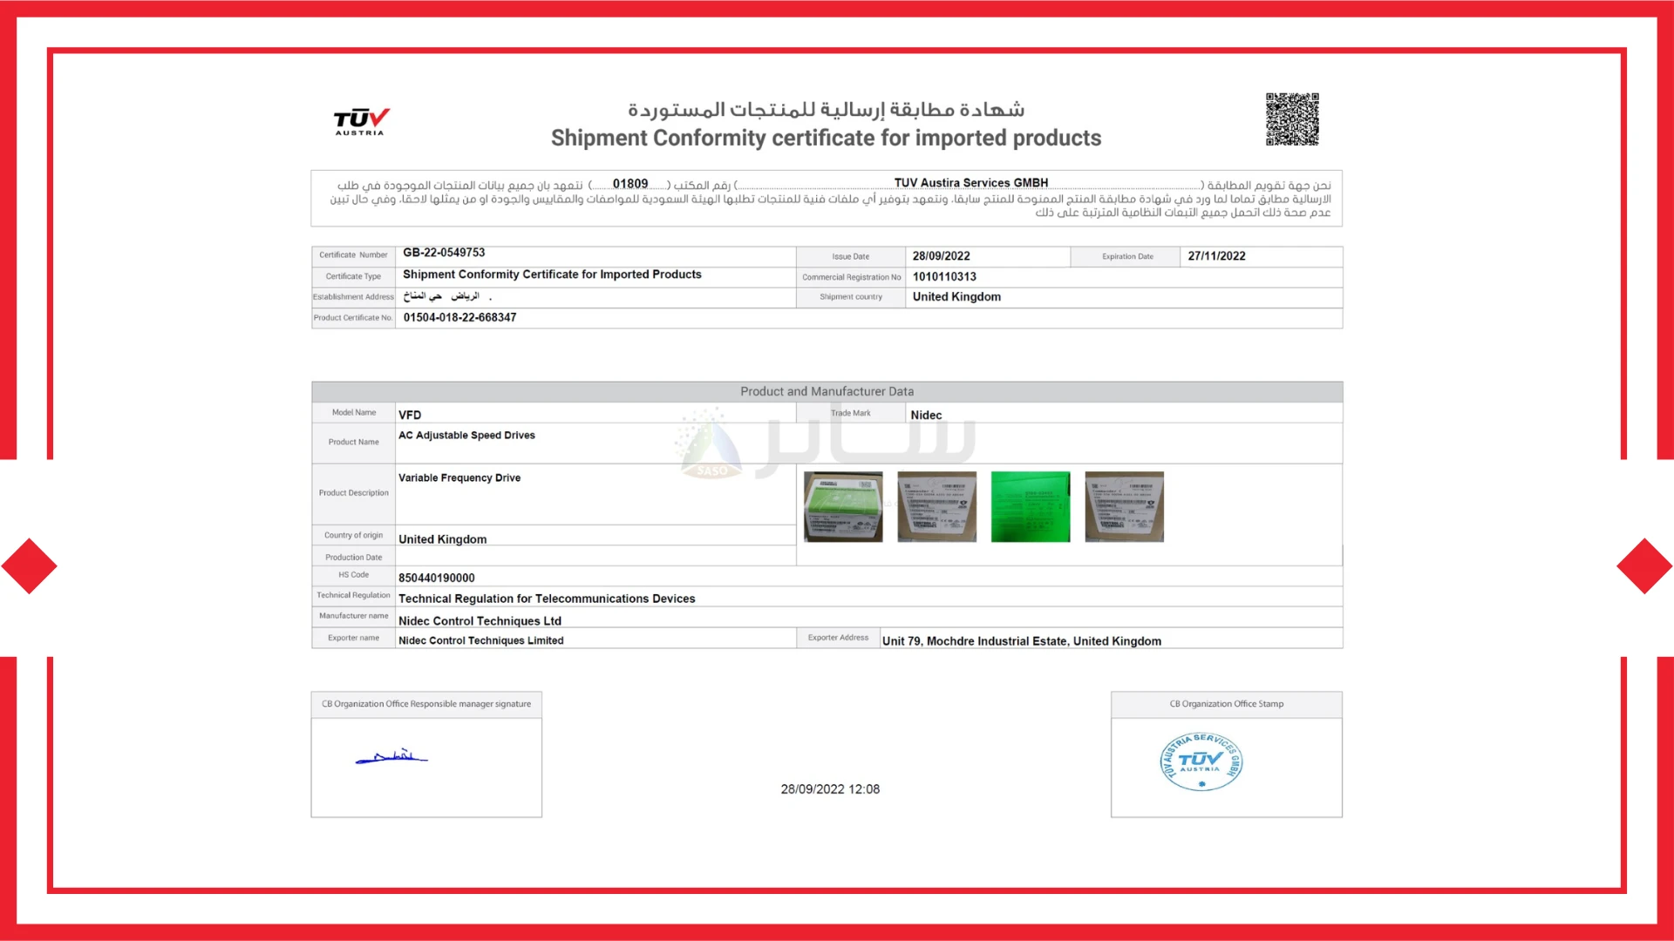Click the round TÜV Austria Services stamp

(x=1201, y=762)
